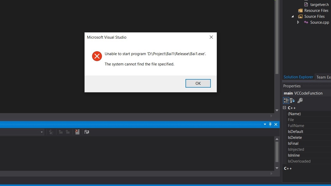Click Find Message in Code icon
This screenshot has width=331, height=186.
pyautogui.click(x=51, y=132)
